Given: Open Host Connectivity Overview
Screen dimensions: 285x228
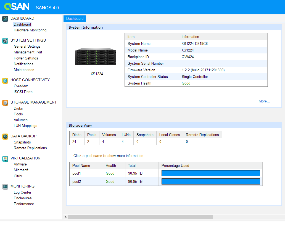Looking at the screenshot, I should 20,86.
